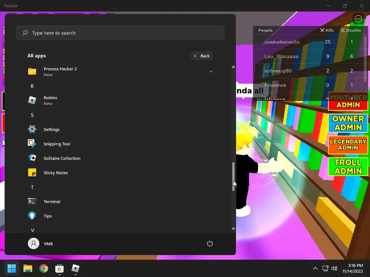Open Snipping Tool icon

pos(32,144)
